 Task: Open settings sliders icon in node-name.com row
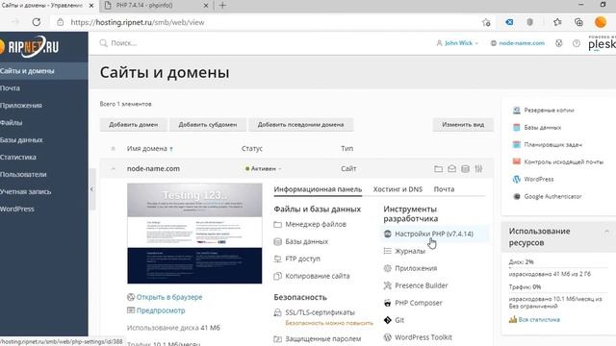(478, 169)
